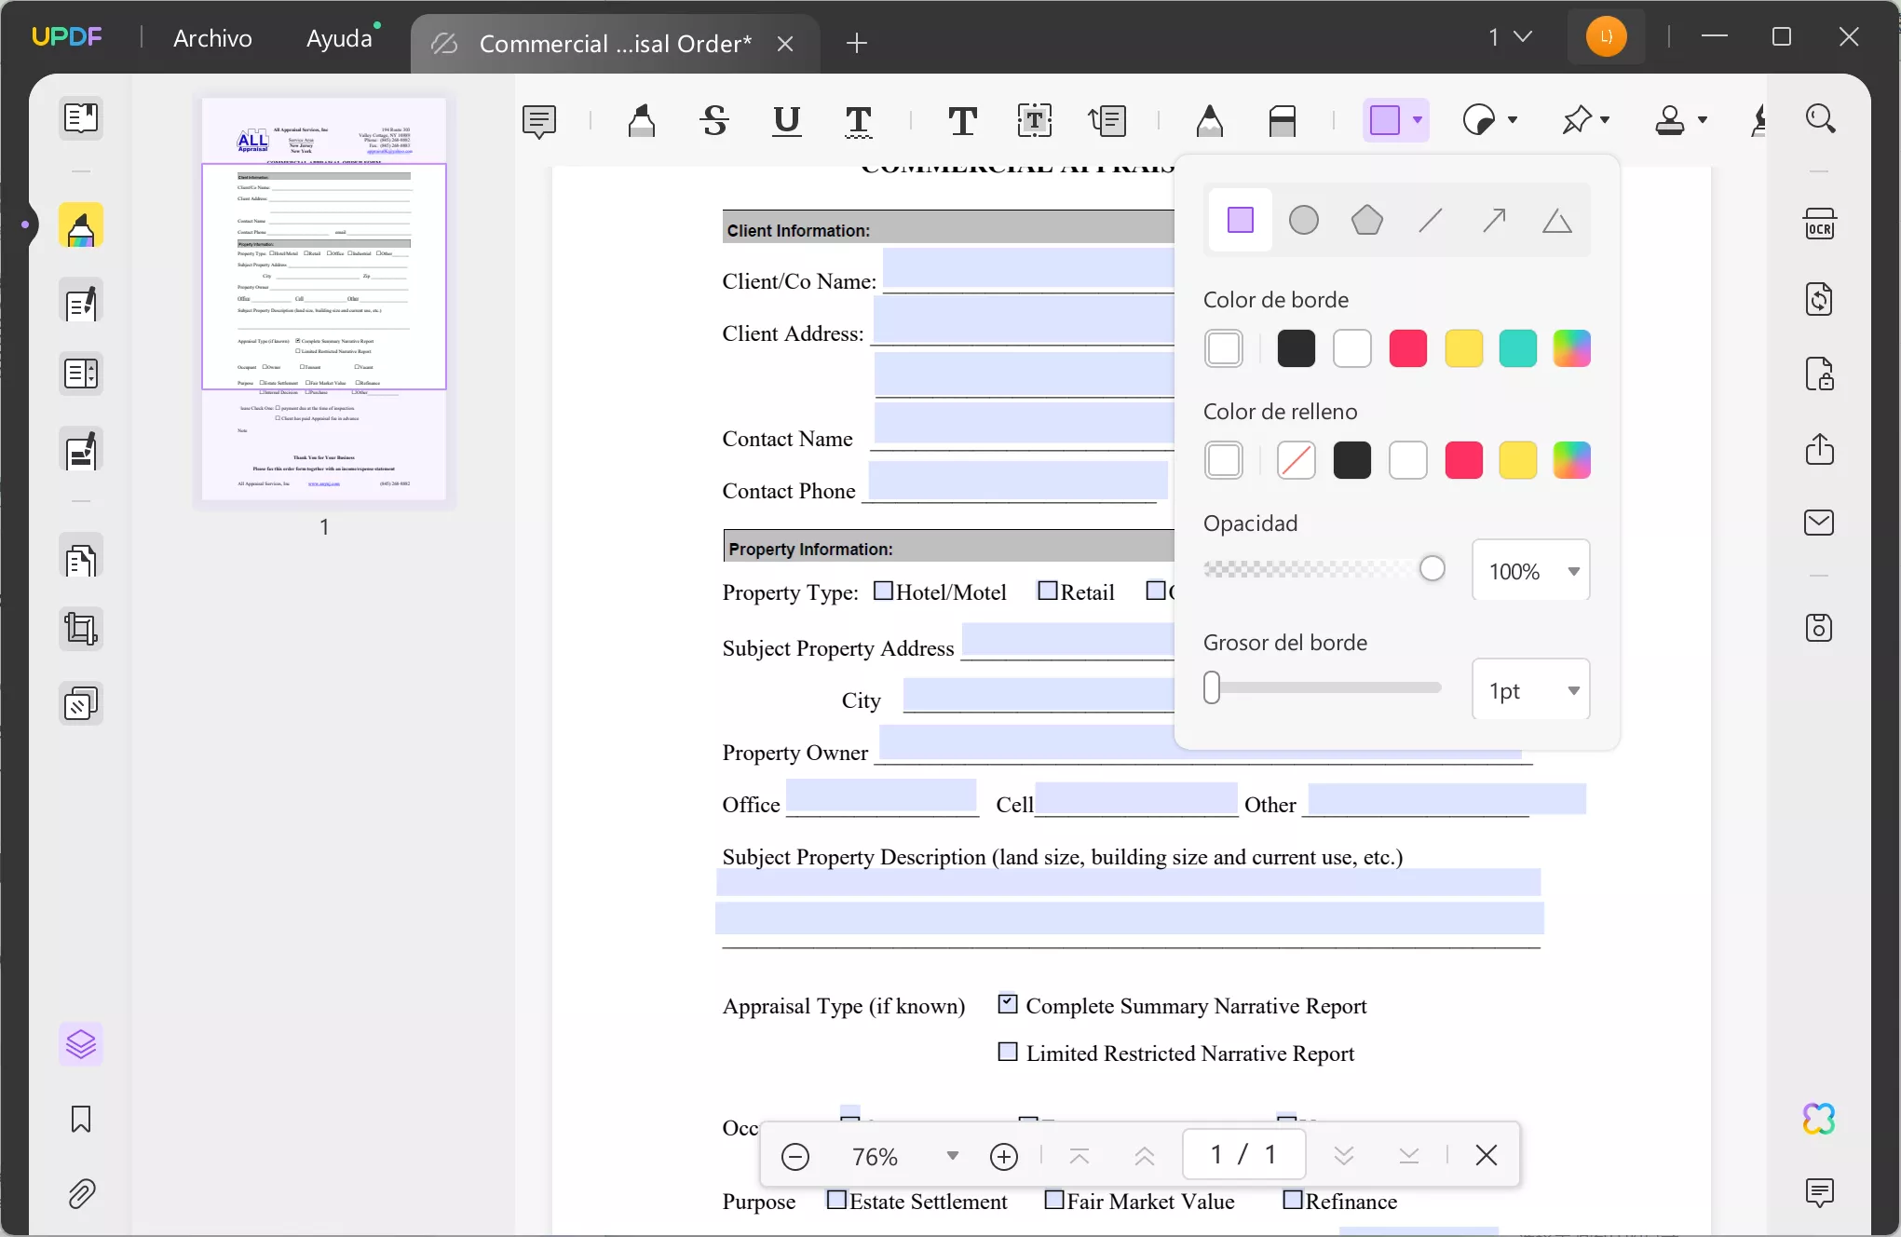The height and width of the screenshot is (1237, 1901).
Task: Close the Commercial Appraisal Order tab
Action: (x=785, y=44)
